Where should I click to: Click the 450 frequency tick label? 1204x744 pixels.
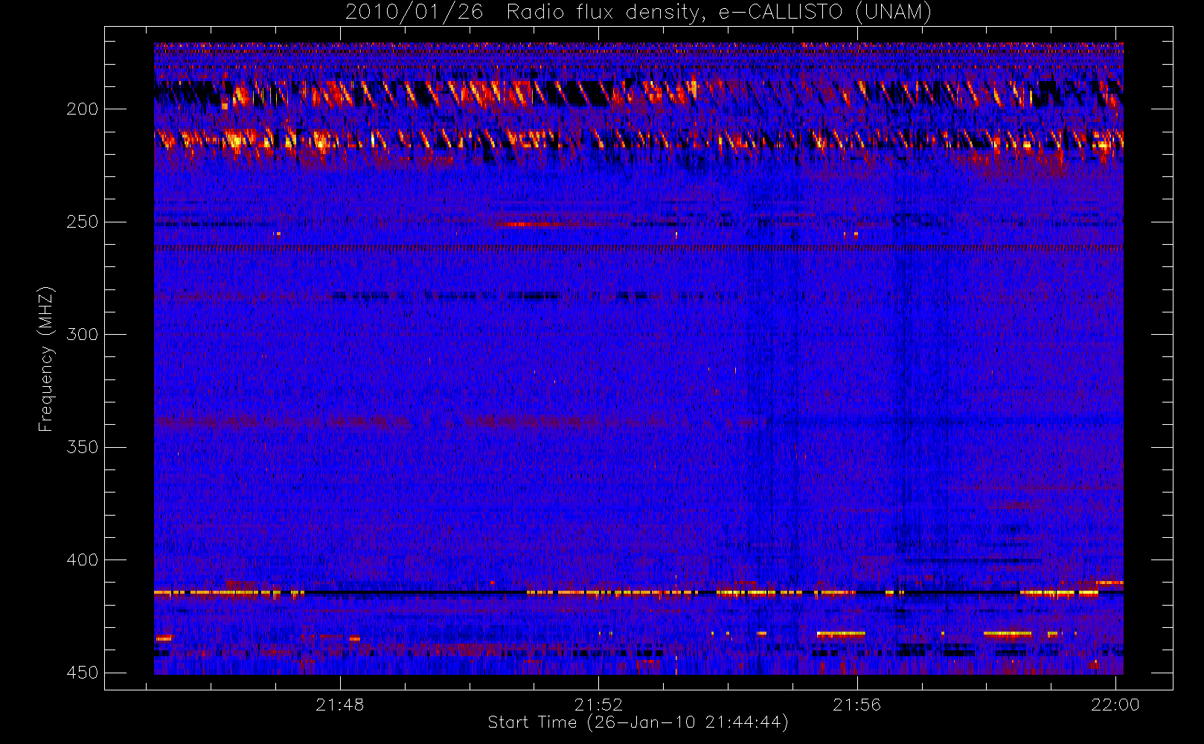coord(82,673)
